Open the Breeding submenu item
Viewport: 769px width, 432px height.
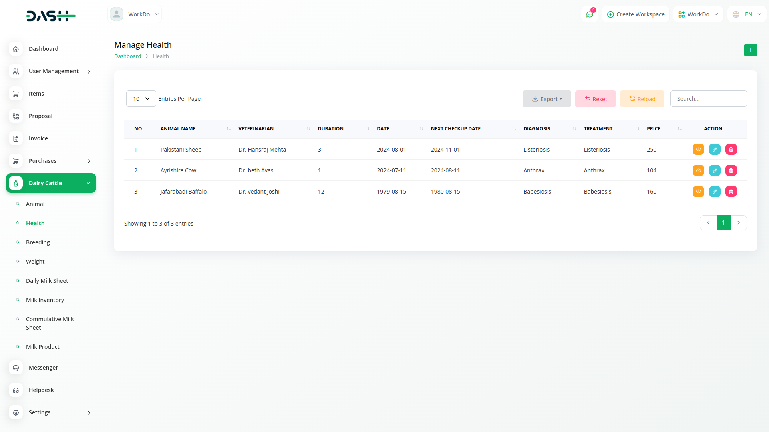(x=38, y=242)
